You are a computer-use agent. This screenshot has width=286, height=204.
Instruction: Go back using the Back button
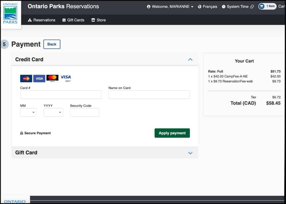point(52,44)
